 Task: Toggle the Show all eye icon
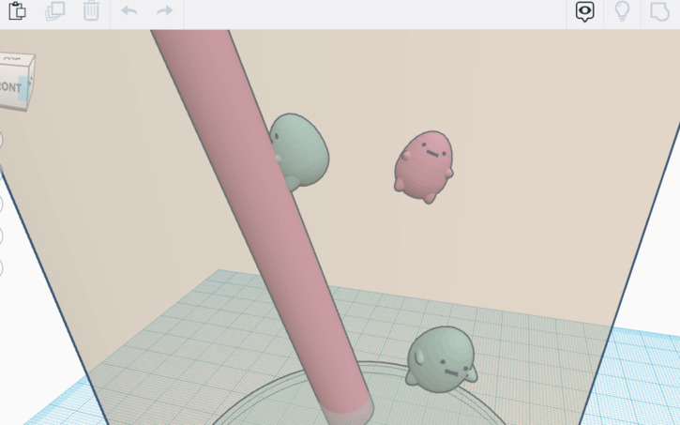[584, 11]
